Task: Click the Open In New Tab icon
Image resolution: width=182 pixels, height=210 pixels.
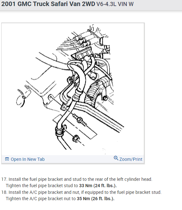Action: pos(7,159)
